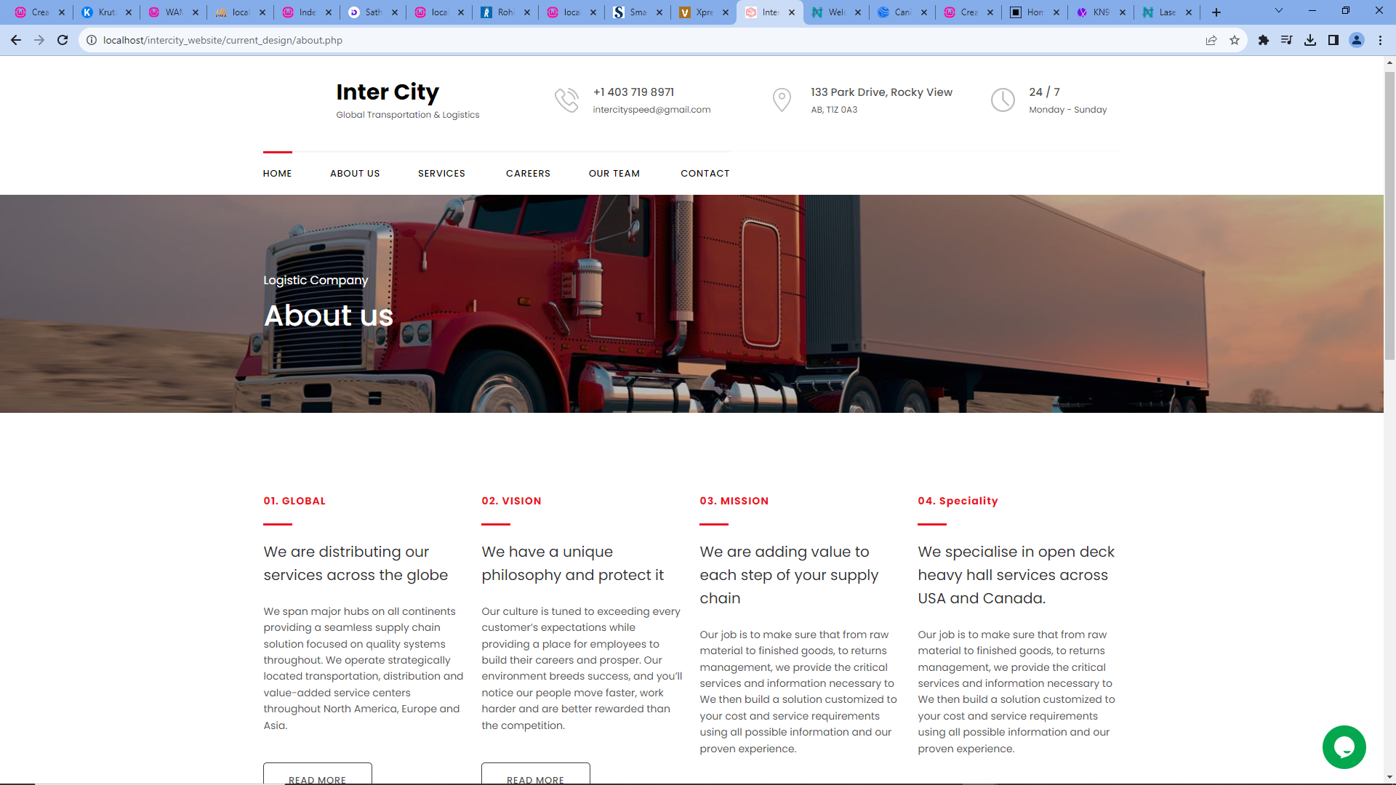Image resolution: width=1396 pixels, height=785 pixels.
Task: Click the CAREERS navigation link
Action: [x=528, y=173]
